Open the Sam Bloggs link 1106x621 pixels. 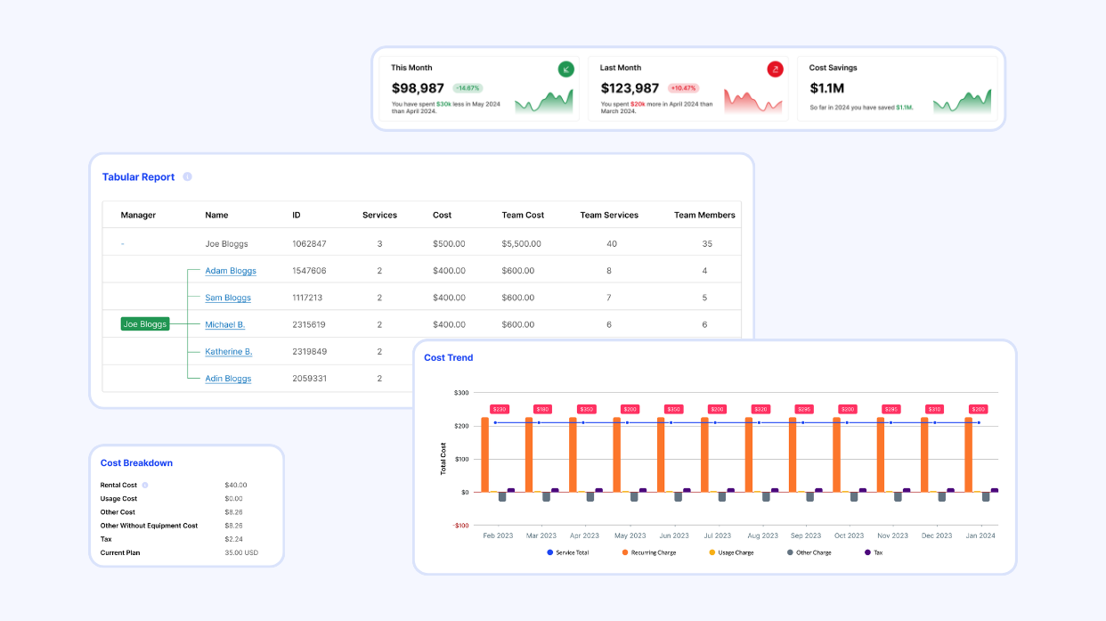(x=228, y=298)
